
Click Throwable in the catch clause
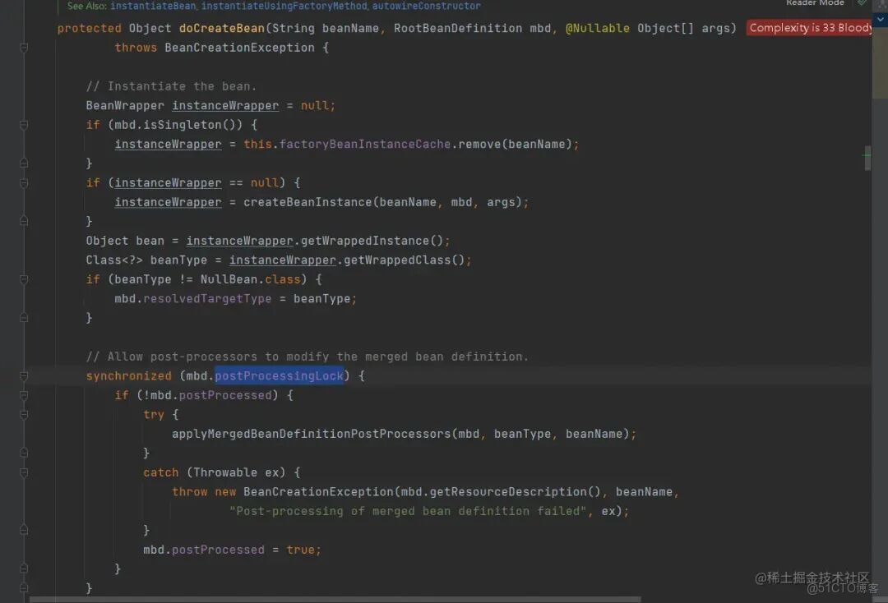click(225, 472)
